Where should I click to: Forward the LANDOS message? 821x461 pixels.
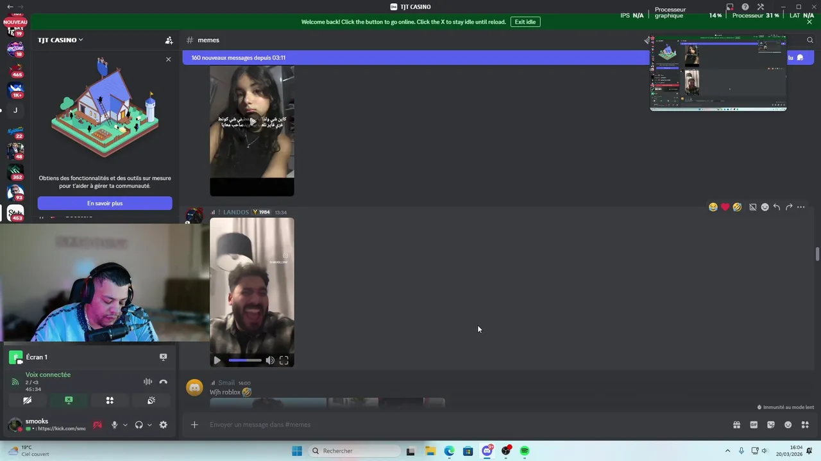click(789, 207)
